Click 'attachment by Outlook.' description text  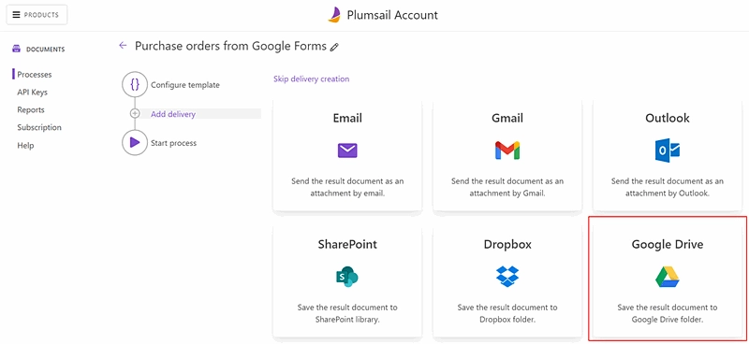(668, 193)
